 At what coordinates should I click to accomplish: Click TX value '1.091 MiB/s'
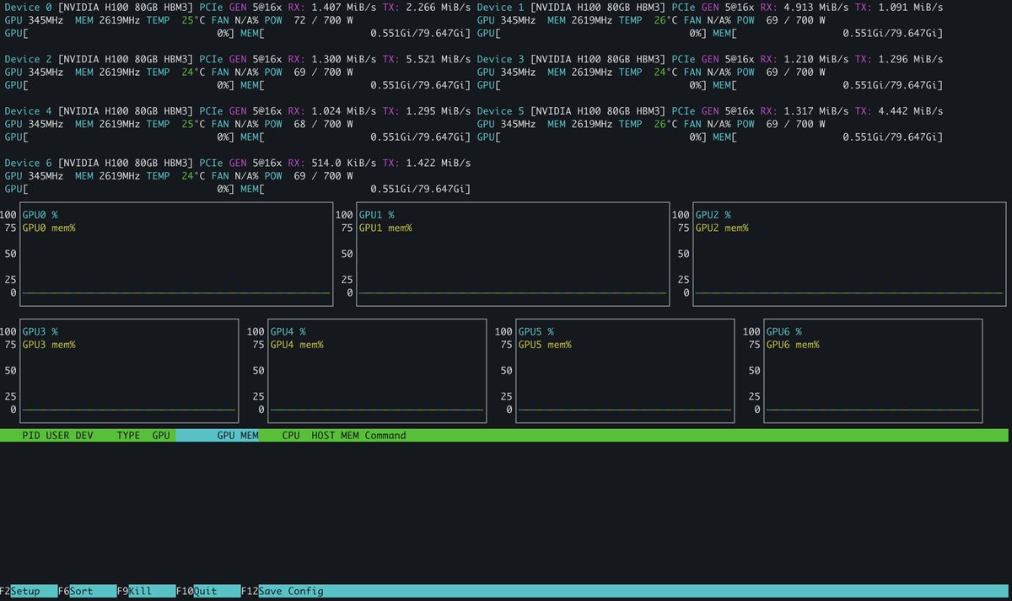(x=910, y=8)
